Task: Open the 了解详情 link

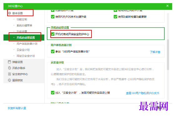Action: click(x=155, y=52)
